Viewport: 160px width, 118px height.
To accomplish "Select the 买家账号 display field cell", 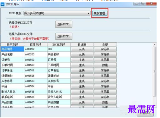I will (x=13, y=81).
